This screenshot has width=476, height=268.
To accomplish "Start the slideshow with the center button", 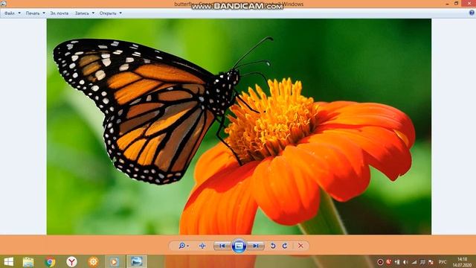I will pyautogui.click(x=239, y=246).
